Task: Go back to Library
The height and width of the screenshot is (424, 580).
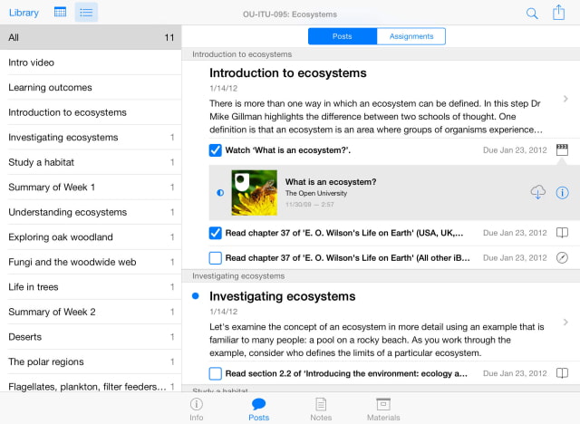Action: tap(24, 13)
